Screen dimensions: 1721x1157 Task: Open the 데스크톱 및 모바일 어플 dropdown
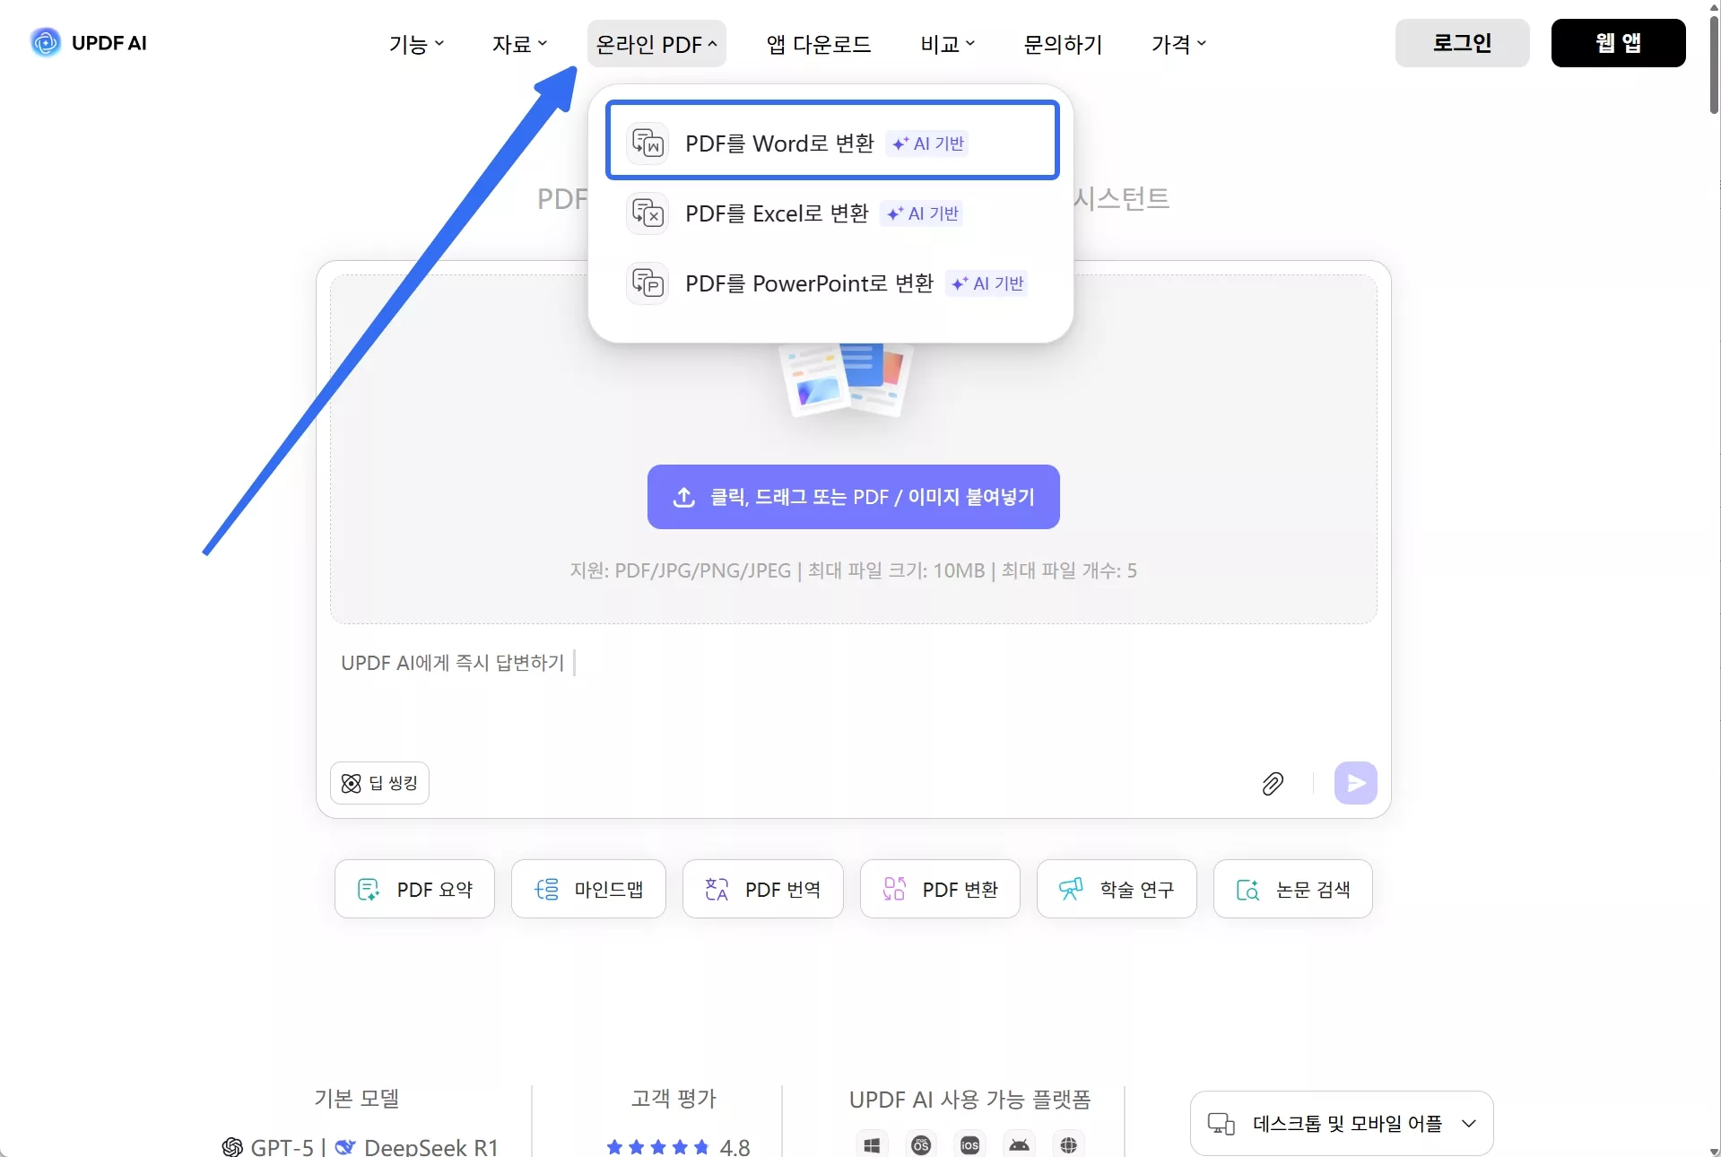point(1342,1123)
